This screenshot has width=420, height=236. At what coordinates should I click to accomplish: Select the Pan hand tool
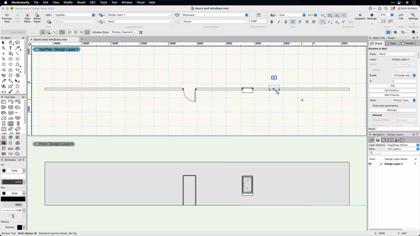[x=10, y=43]
